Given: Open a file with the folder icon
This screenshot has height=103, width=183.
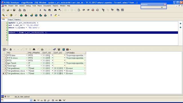Looking at the screenshot, I should 8,10.
